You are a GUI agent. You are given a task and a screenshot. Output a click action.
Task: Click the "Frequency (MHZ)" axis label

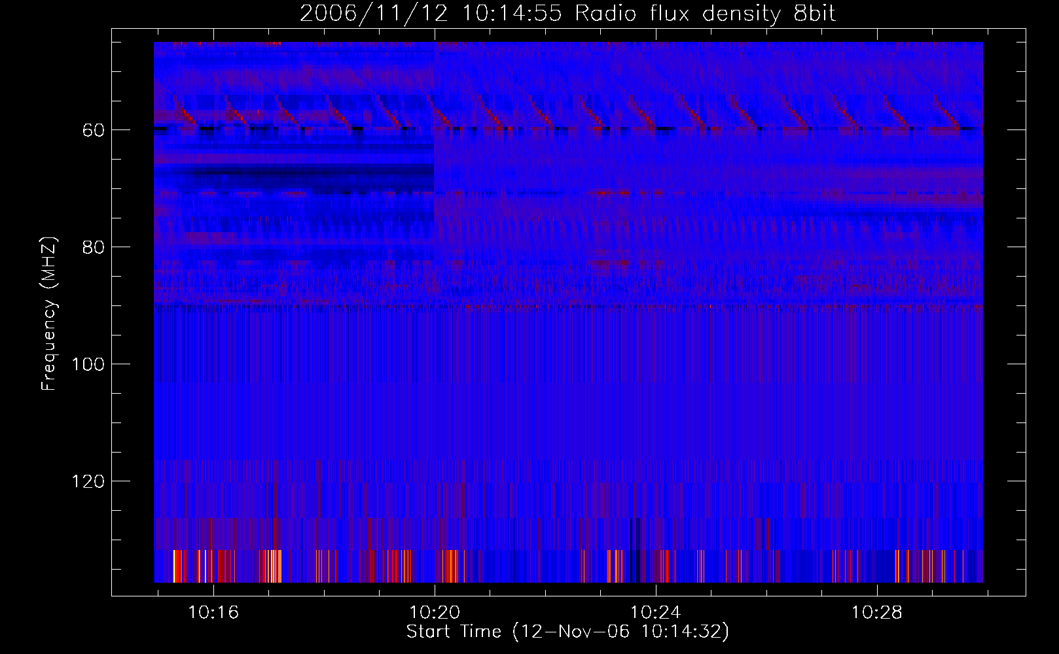pyautogui.click(x=49, y=313)
